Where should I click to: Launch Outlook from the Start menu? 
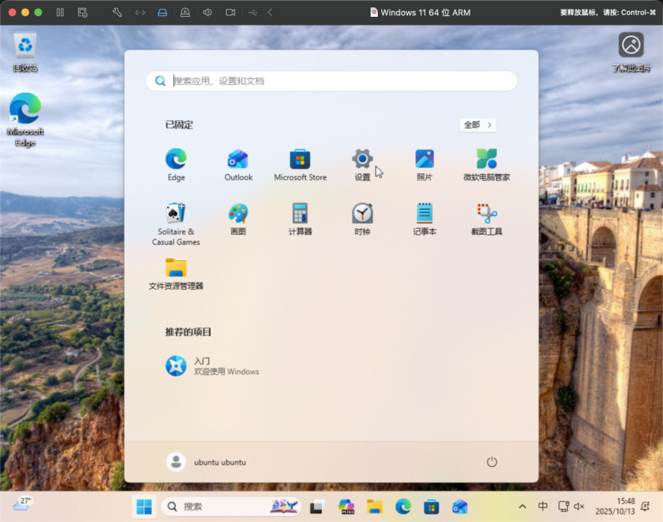[238, 164]
